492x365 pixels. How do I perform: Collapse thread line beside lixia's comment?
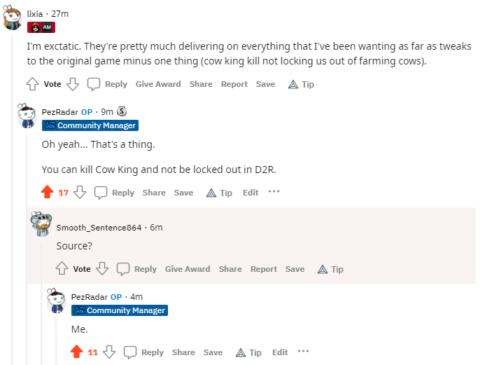(x=12, y=200)
